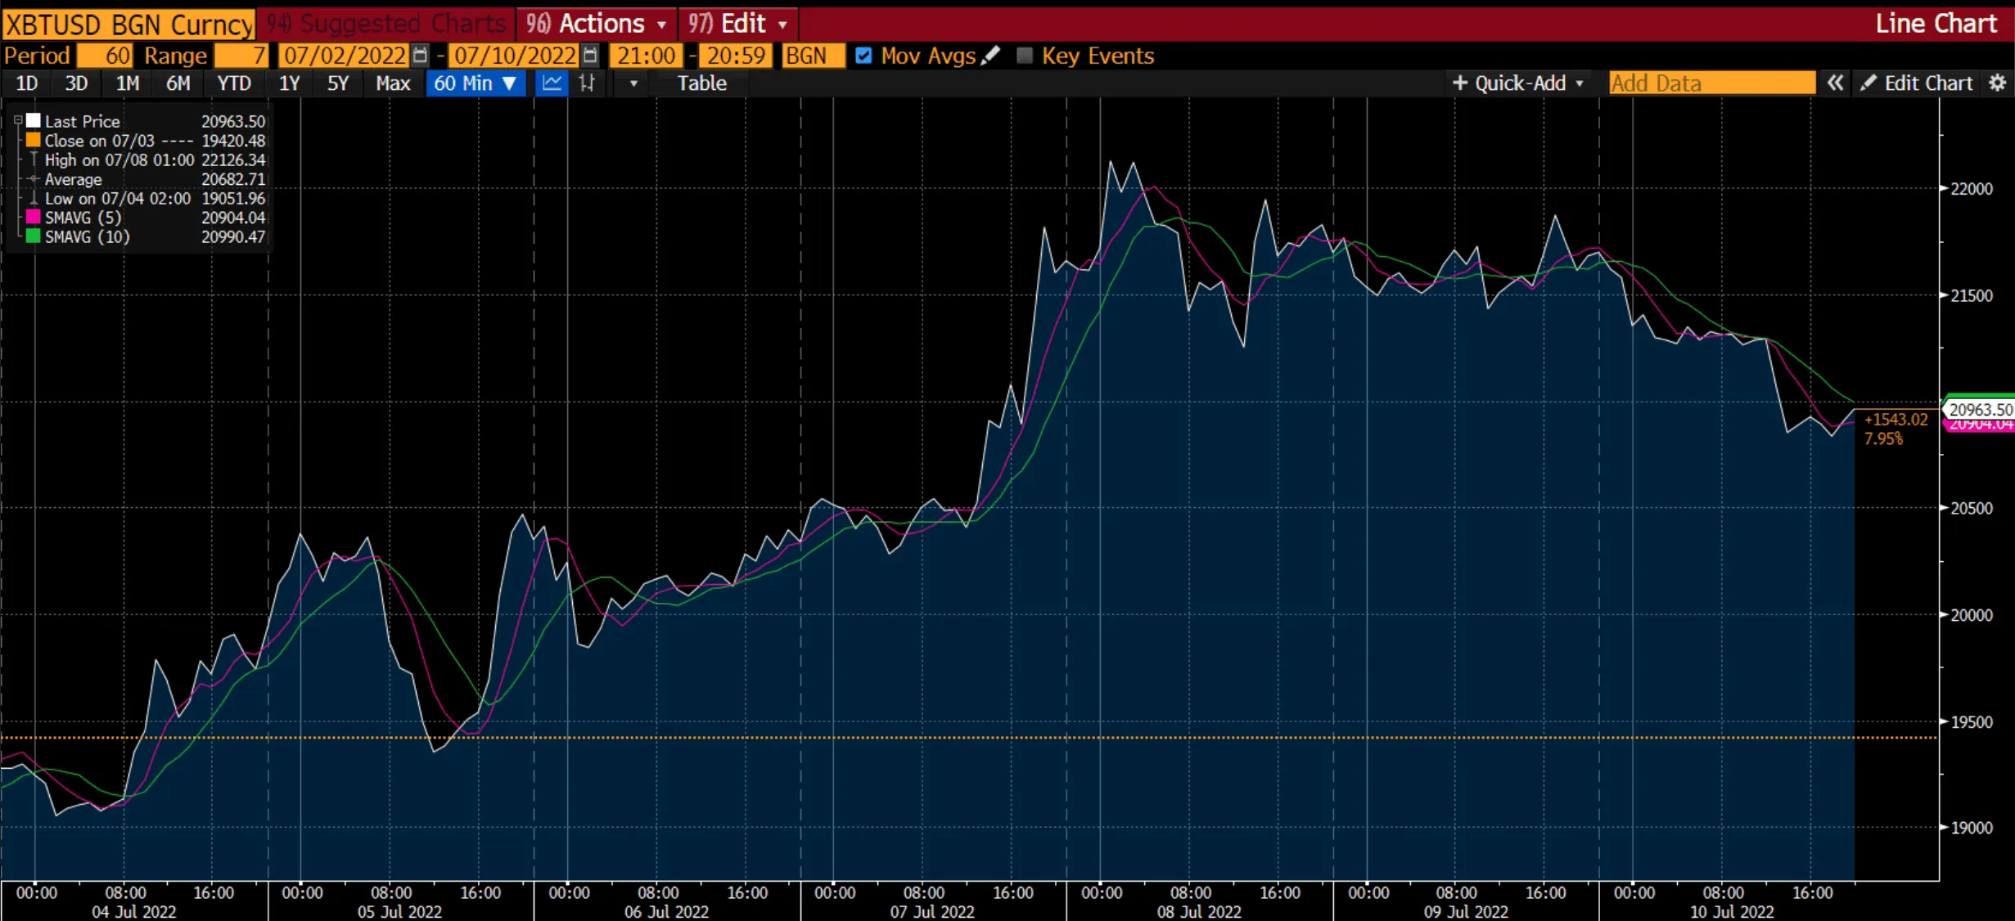
Task: Click the magenta SMAVG (5) color swatch
Action: tap(33, 217)
